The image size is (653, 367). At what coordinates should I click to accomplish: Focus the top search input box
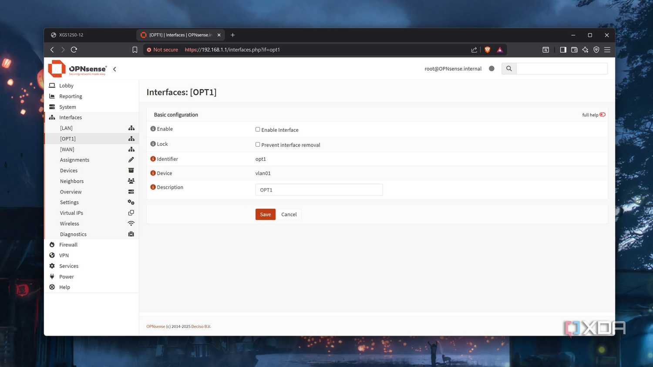tap(562, 69)
